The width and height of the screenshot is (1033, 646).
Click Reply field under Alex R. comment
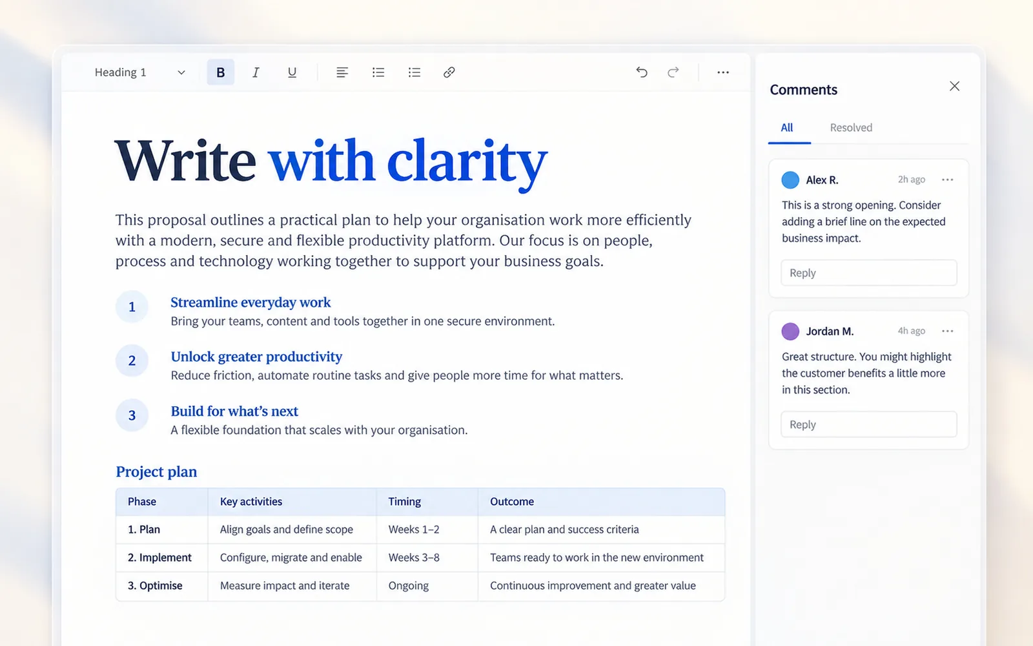(x=868, y=273)
